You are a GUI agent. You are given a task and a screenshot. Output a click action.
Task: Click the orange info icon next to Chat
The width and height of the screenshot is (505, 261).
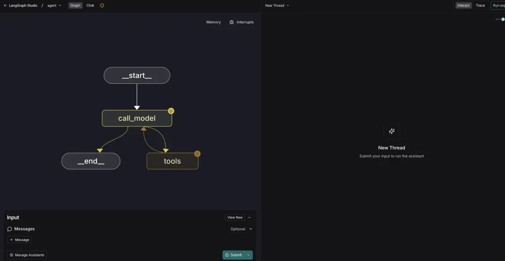(x=102, y=6)
